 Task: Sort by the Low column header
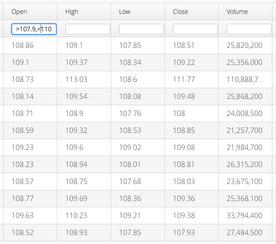point(138,12)
